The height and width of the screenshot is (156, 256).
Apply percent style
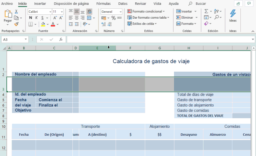[x=114, y=18]
